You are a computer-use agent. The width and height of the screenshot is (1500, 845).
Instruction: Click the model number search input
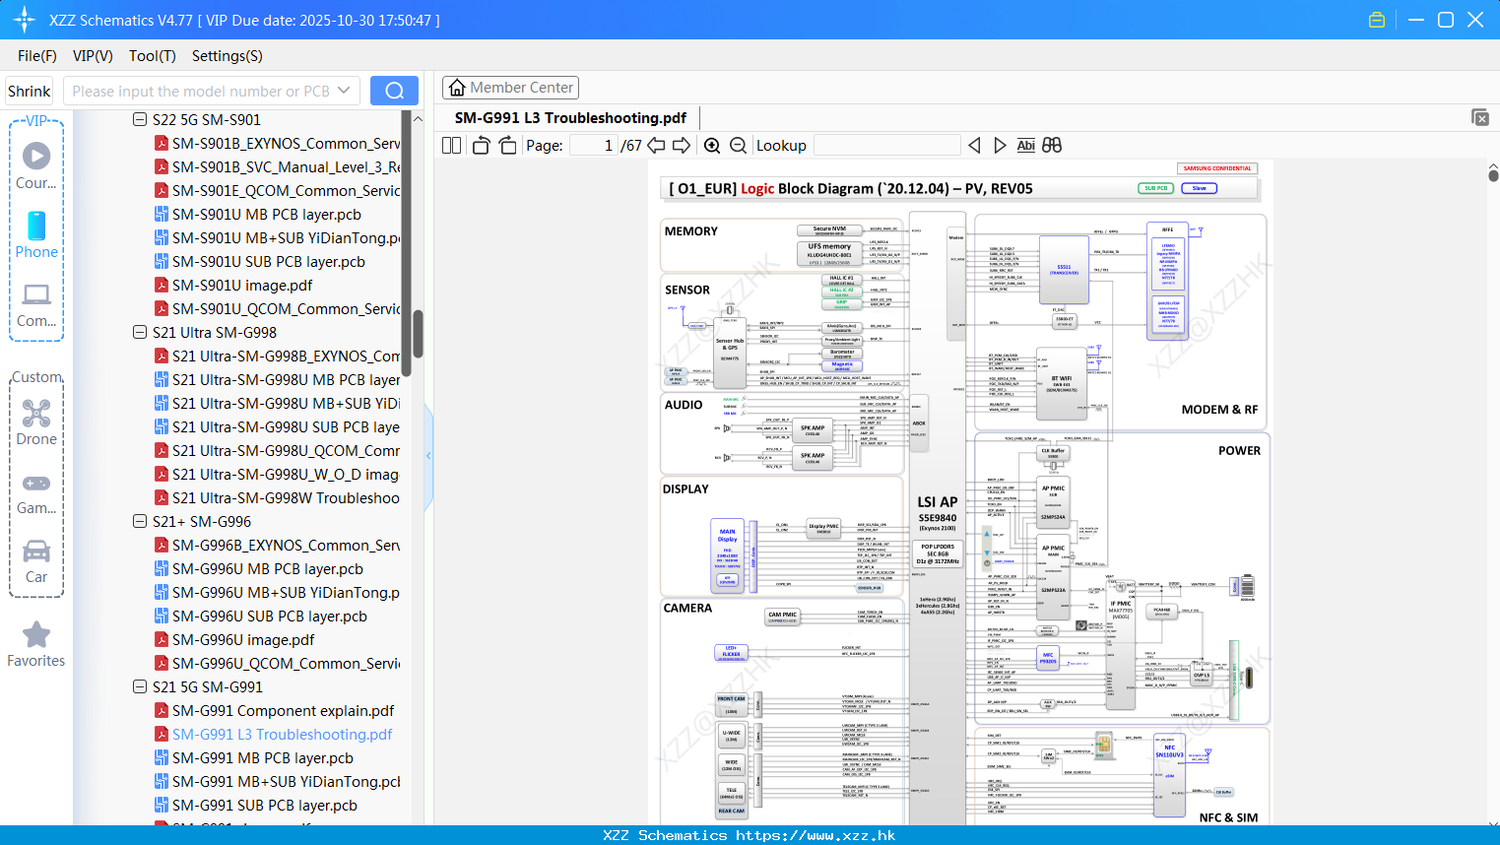[202, 91]
